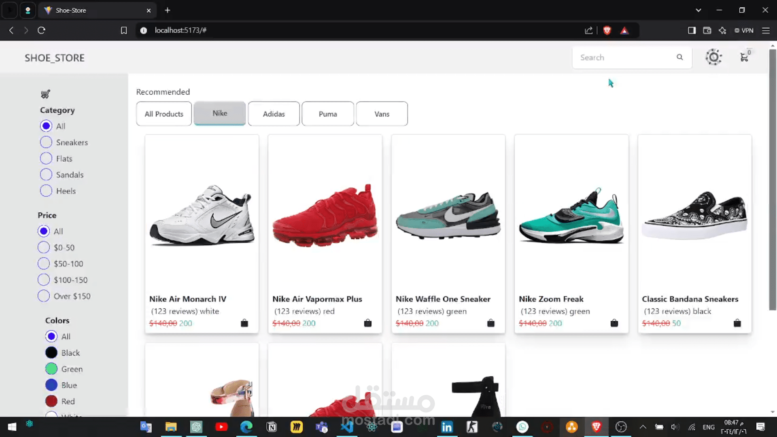Open Brave Wallet icon
The image size is (777, 437).
pos(707,30)
